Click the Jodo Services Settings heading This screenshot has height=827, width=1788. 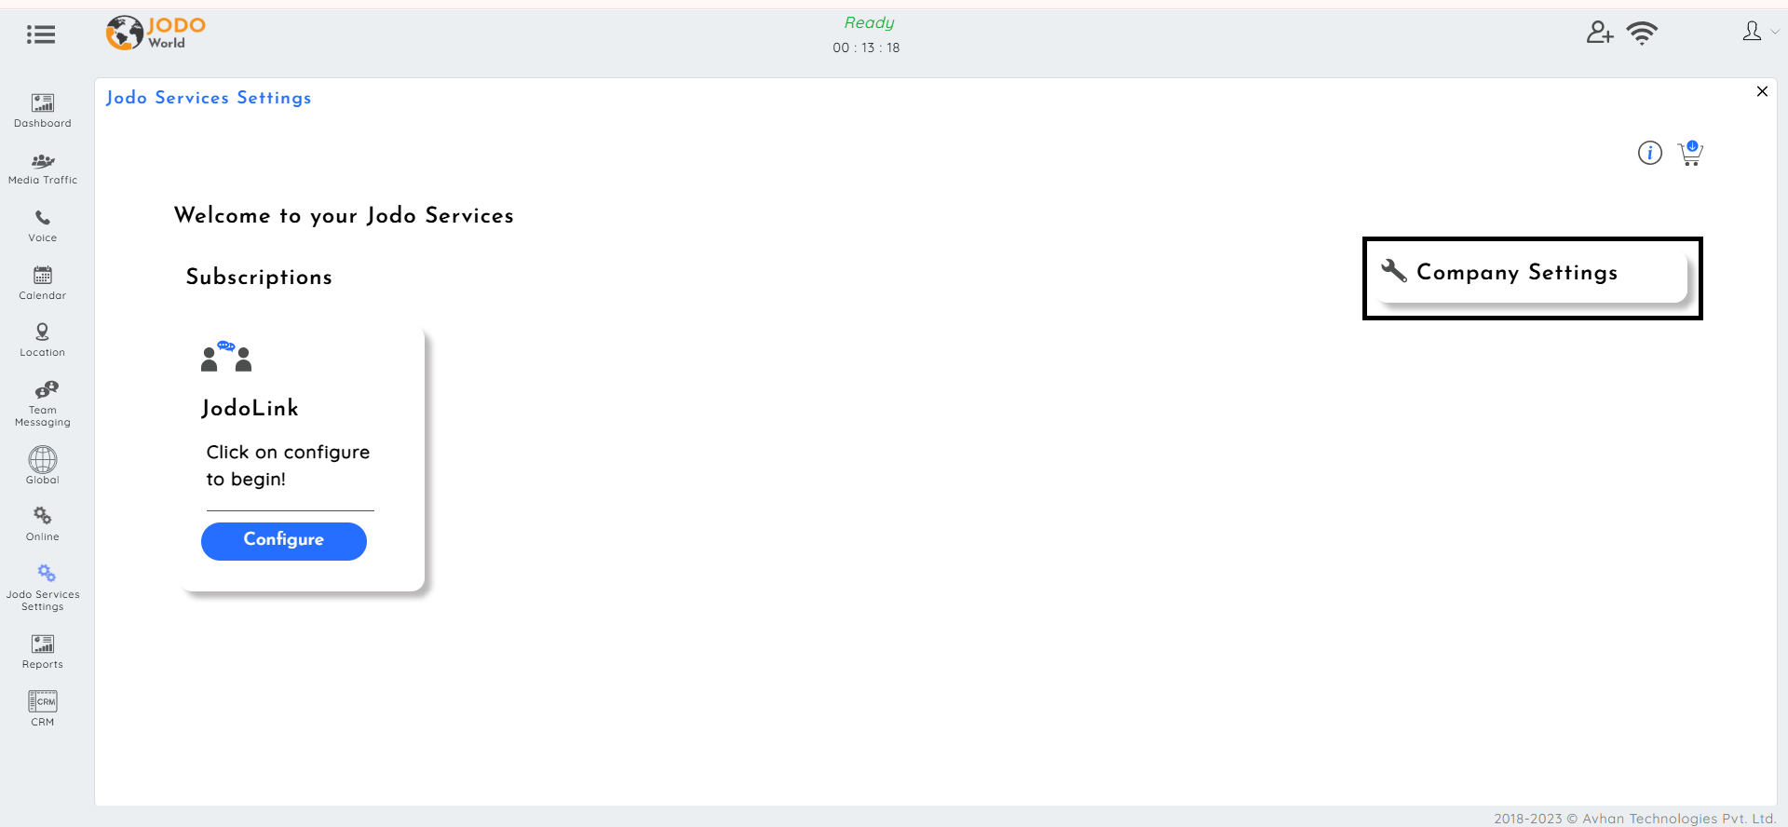(x=209, y=98)
